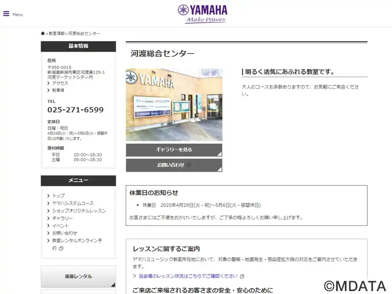Screen dimensions: 392x294
Task: Click the 河渡総合センター page heading
Action: 163,53
